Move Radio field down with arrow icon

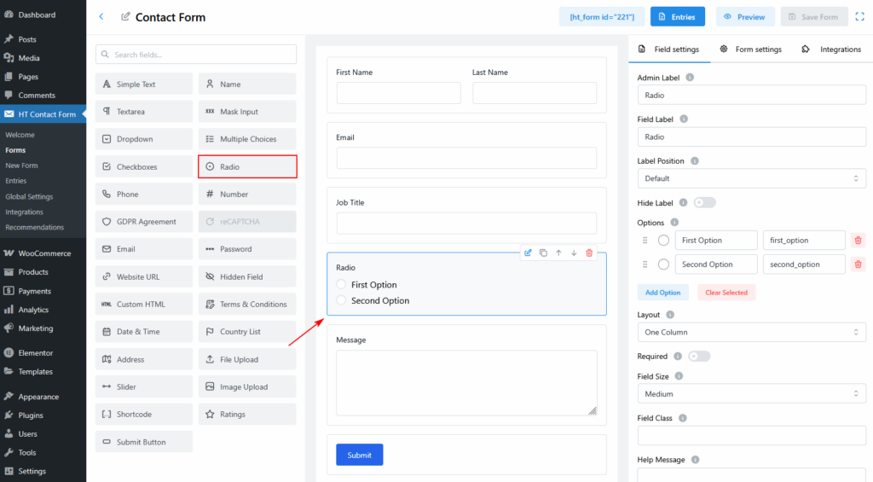click(574, 253)
